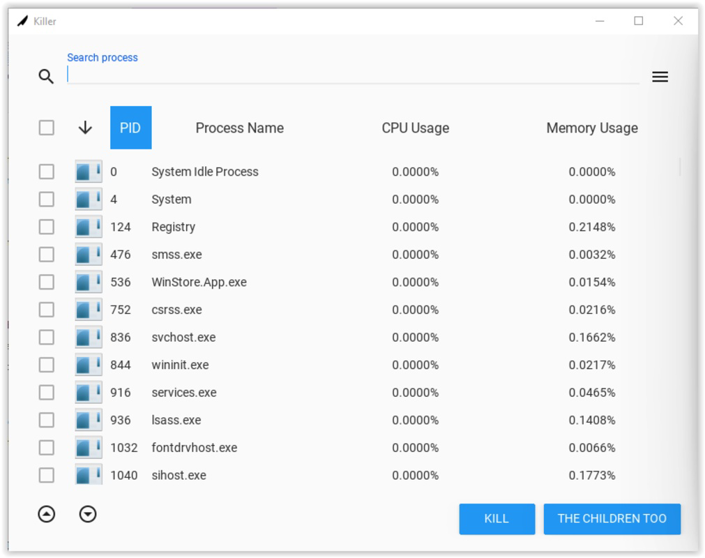Check the wininit.exe checkbox

click(x=46, y=365)
